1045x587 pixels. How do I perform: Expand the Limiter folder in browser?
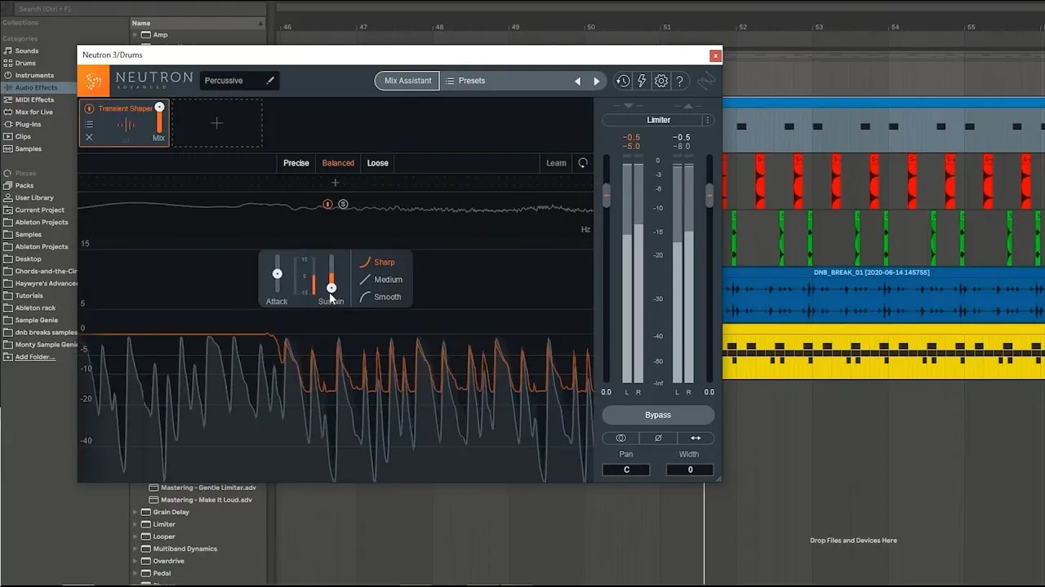pos(136,524)
